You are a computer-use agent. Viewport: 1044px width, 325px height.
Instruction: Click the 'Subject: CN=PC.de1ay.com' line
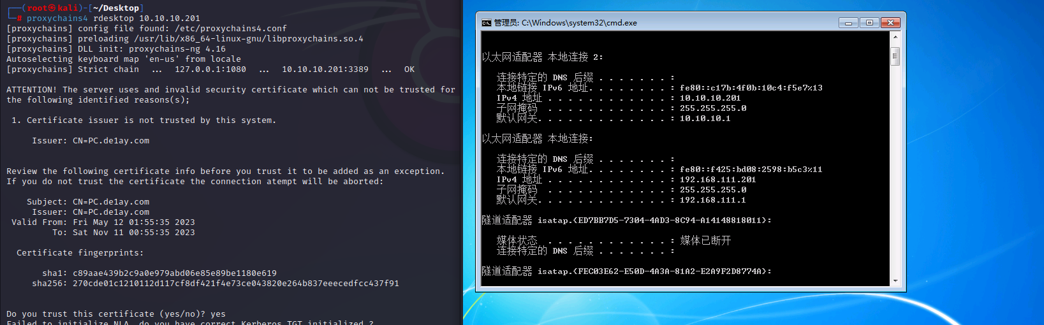tap(88, 202)
